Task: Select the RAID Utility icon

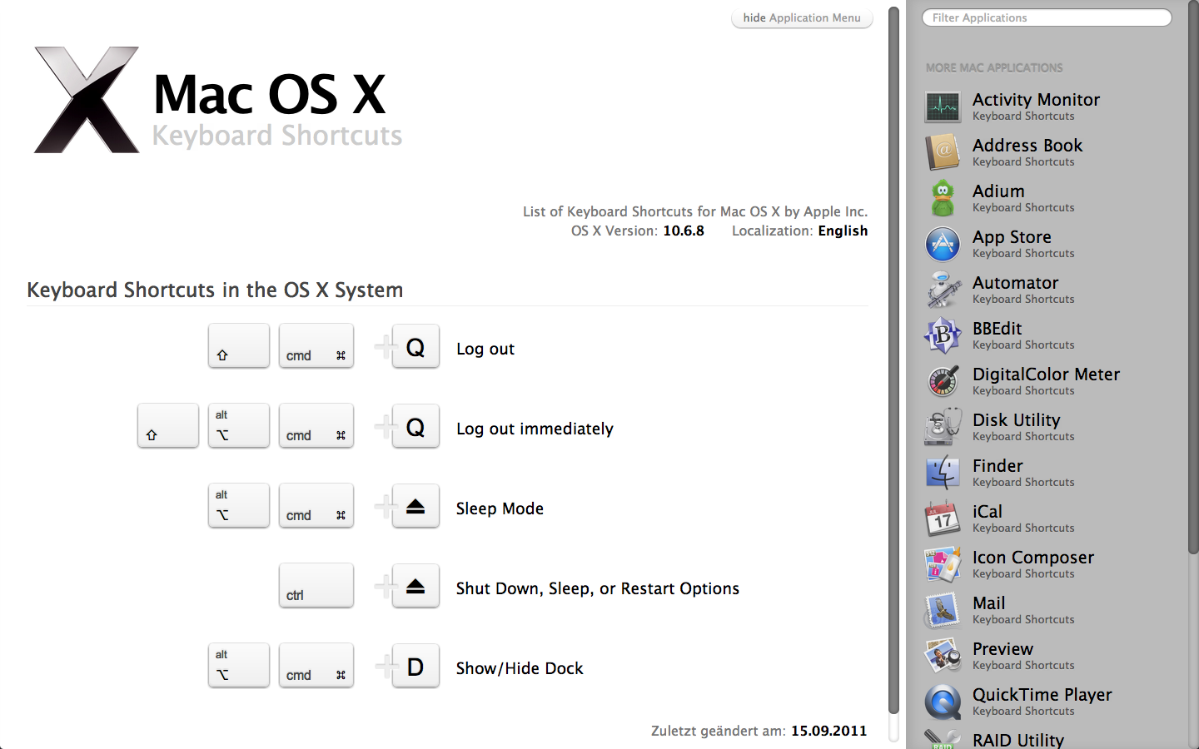Action: tap(943, 739)
